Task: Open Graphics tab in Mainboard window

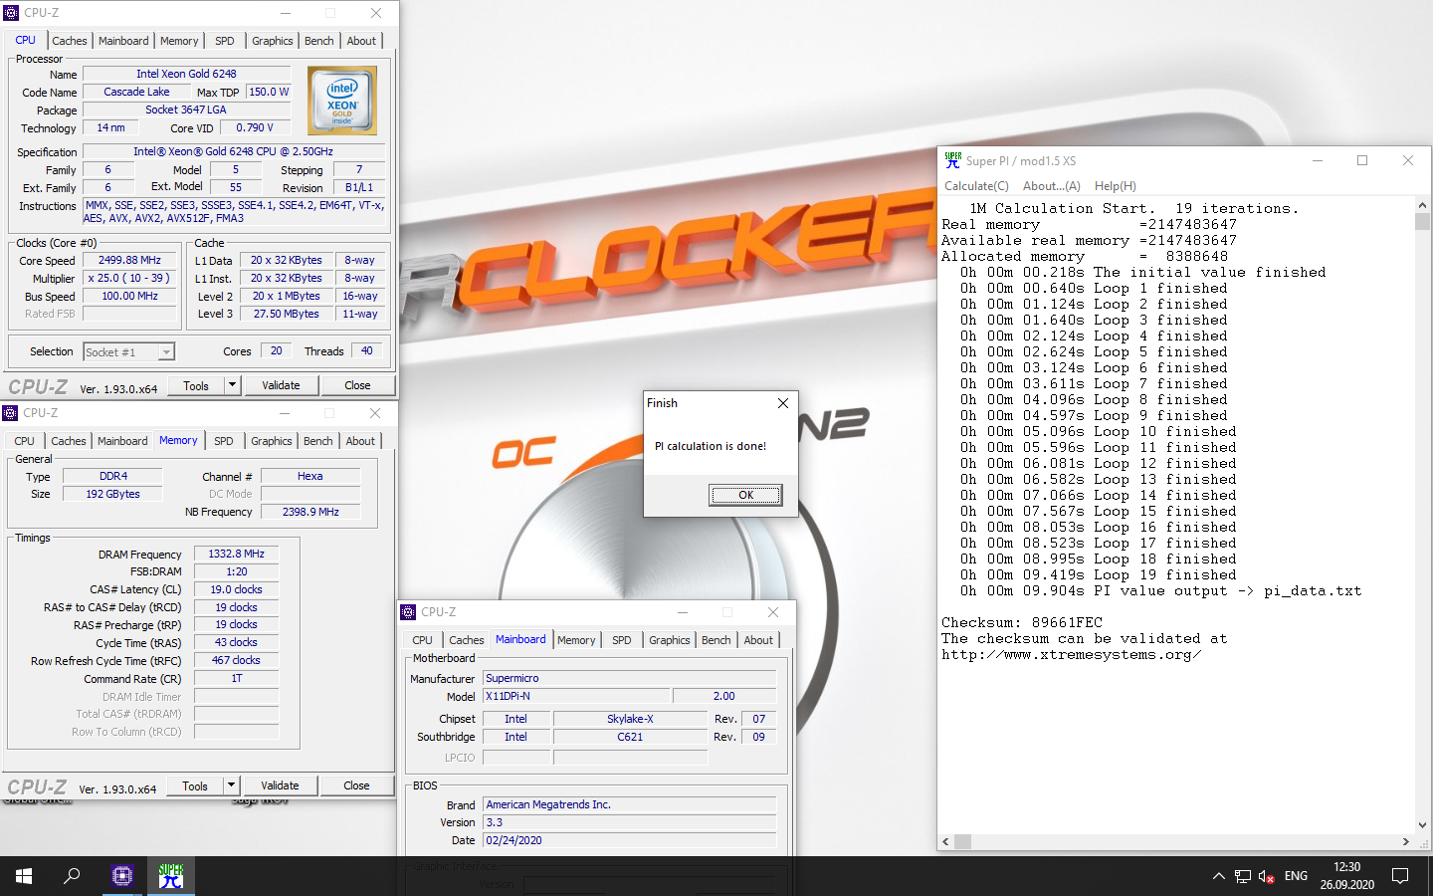Action: click(x=669, y=640)
